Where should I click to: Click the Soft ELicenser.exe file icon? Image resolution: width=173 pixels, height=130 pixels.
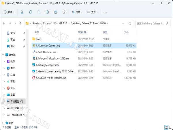34,52
